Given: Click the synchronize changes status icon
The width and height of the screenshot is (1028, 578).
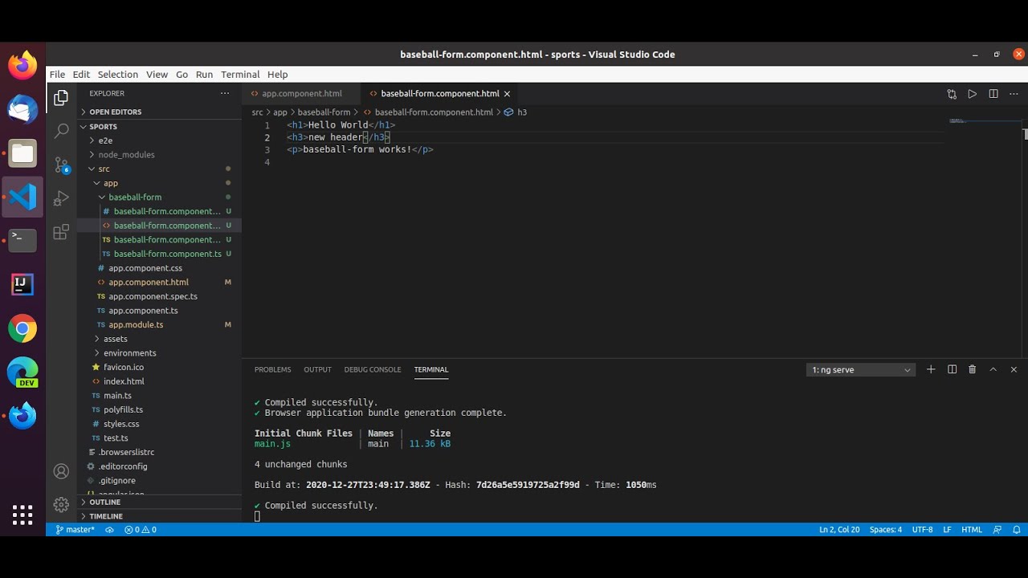Looking at the screenshot, I should pyautogui.click(x=109, y=530).
